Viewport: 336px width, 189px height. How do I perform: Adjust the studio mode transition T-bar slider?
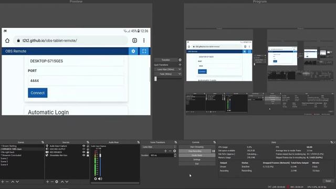155,79
